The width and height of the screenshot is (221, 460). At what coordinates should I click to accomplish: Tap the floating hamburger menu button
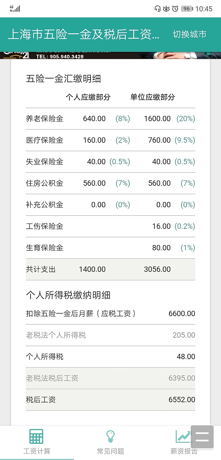[202, 437]
